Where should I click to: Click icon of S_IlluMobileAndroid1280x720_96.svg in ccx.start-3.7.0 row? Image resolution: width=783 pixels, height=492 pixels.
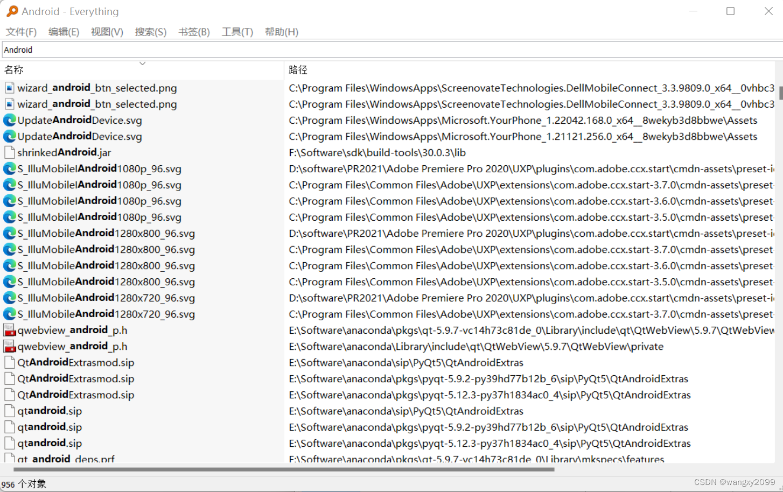[10, 314]
